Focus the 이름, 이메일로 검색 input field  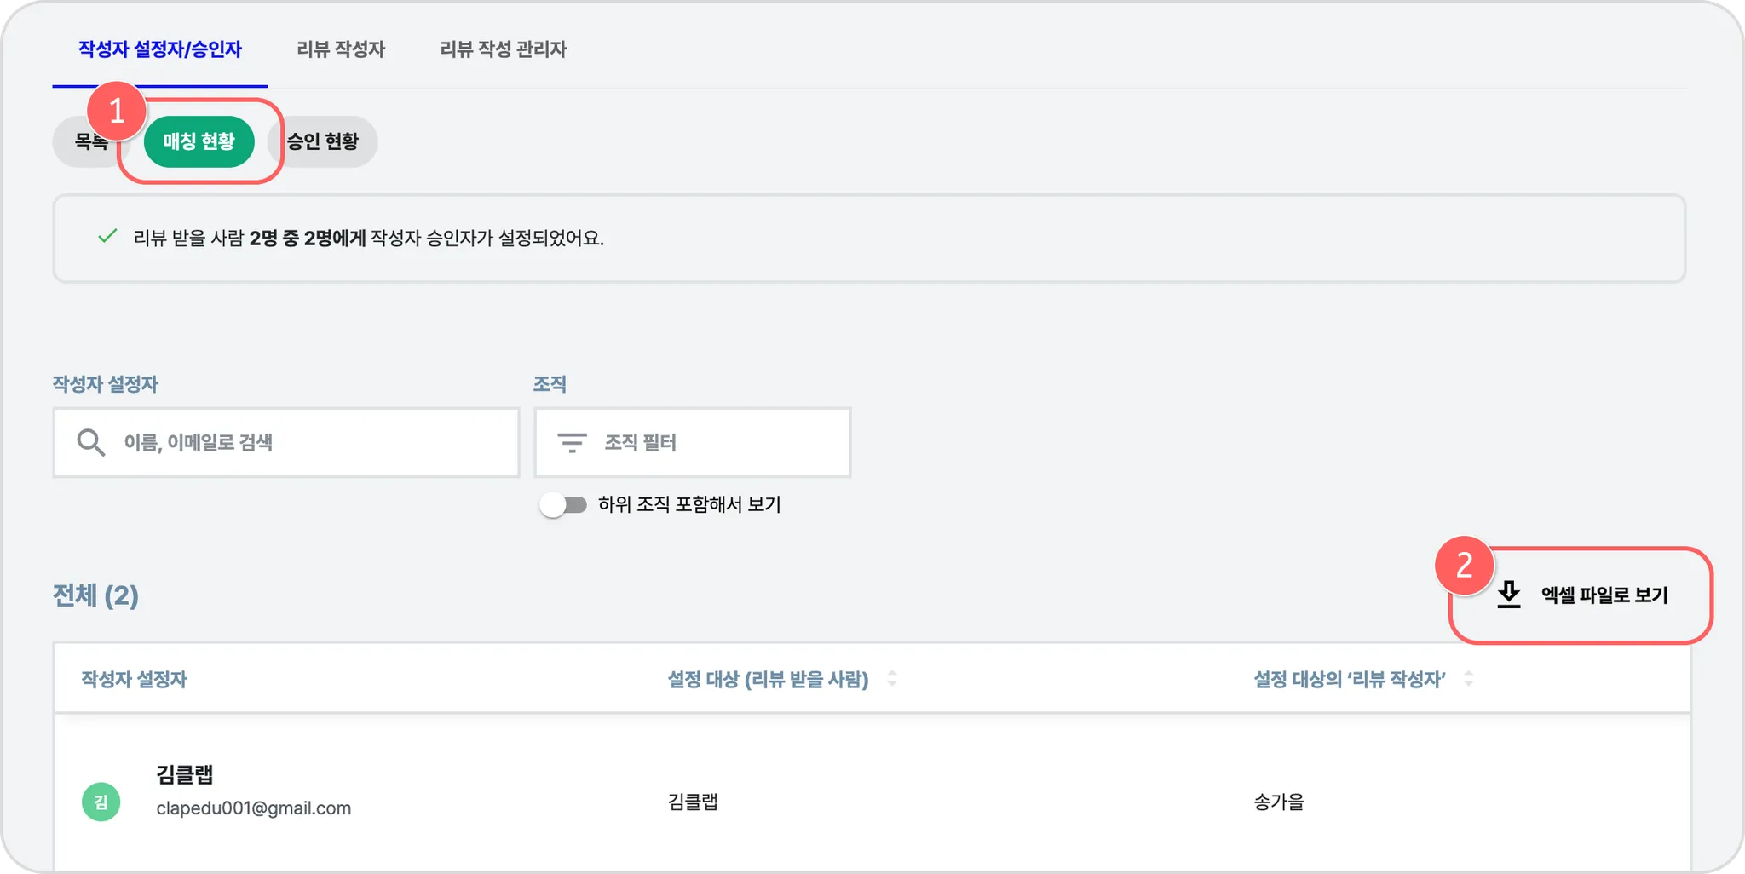[286, 442]
